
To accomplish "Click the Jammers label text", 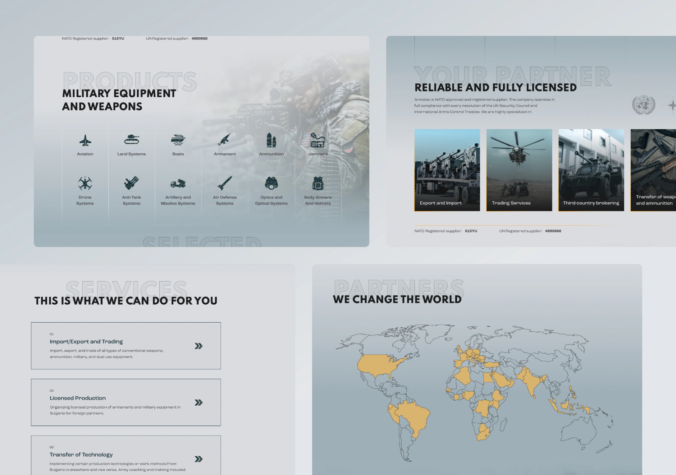I will point(318,154).
